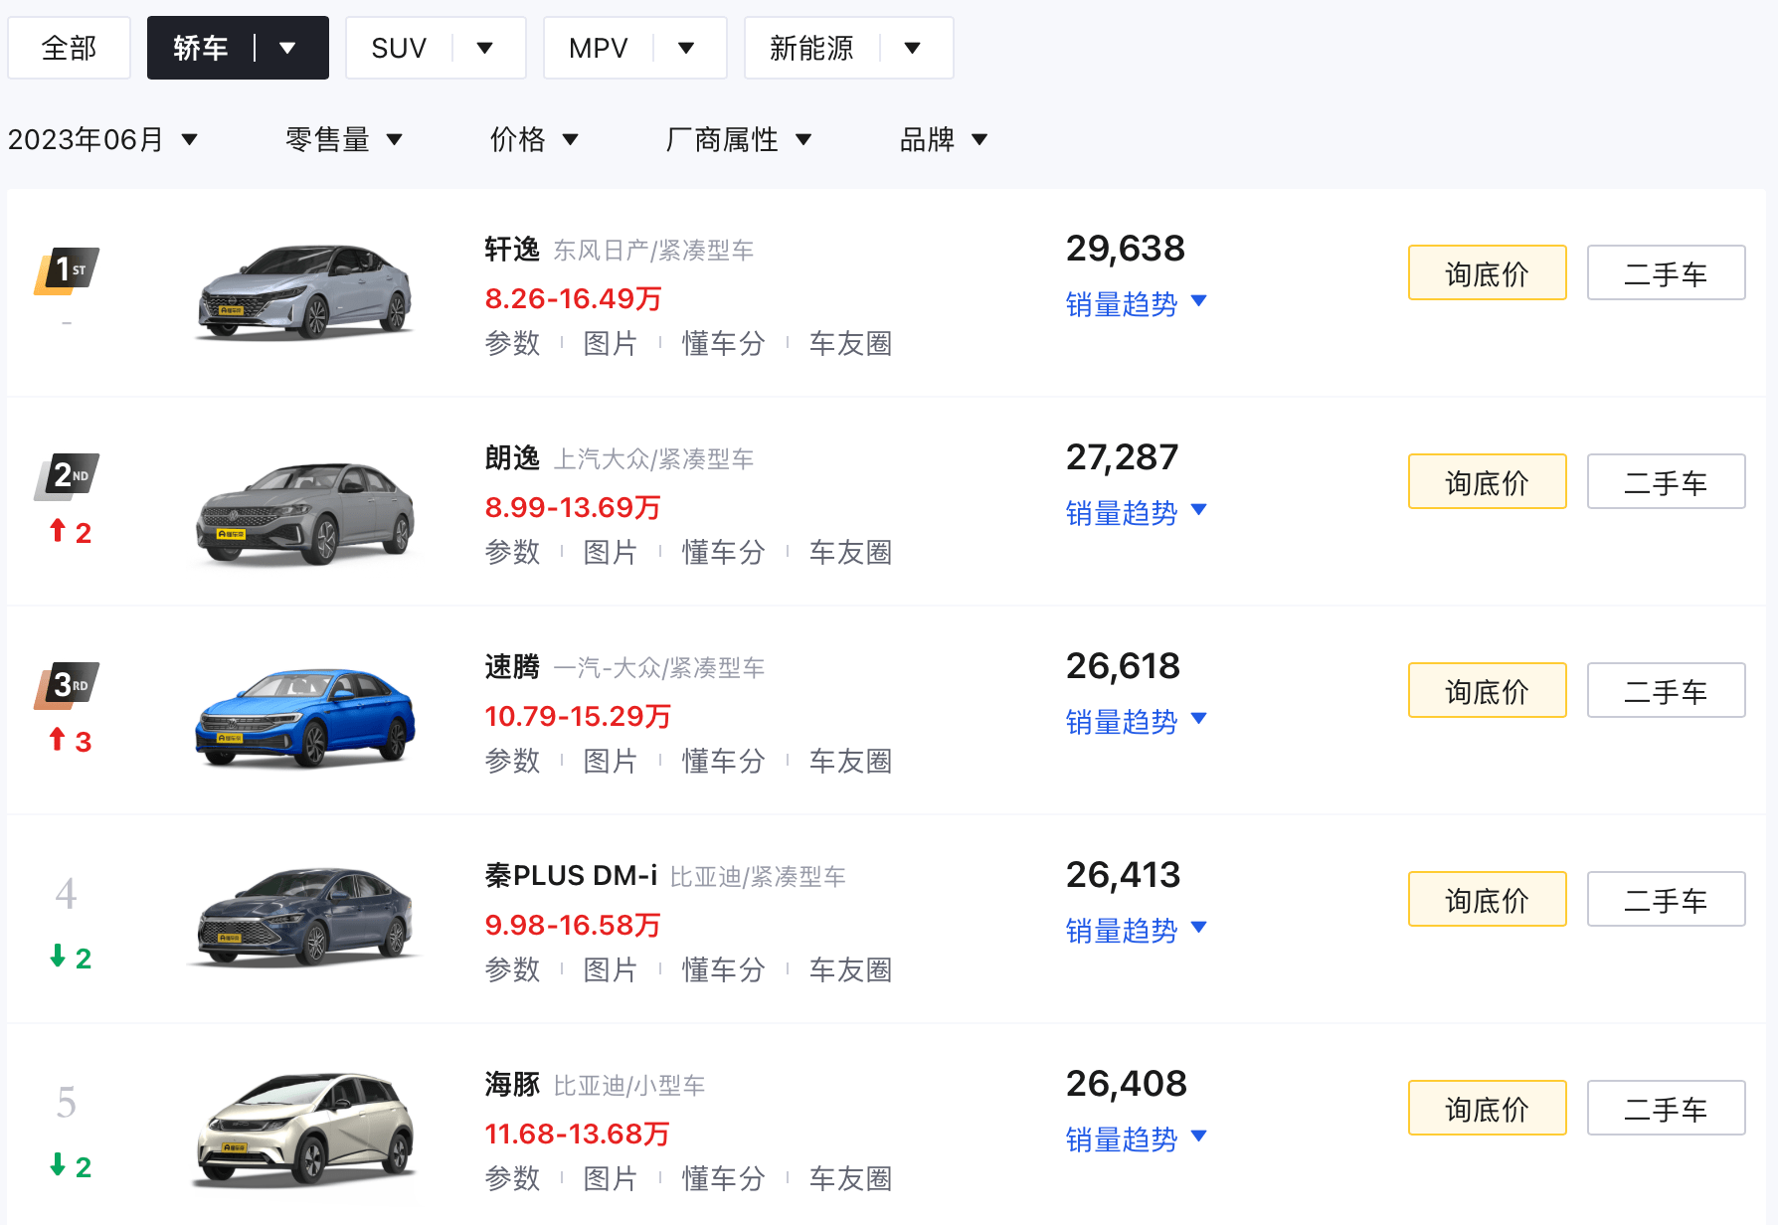The image size is (1778, 1225).
Task: Switch to the MPV tab
Action: 599,48
